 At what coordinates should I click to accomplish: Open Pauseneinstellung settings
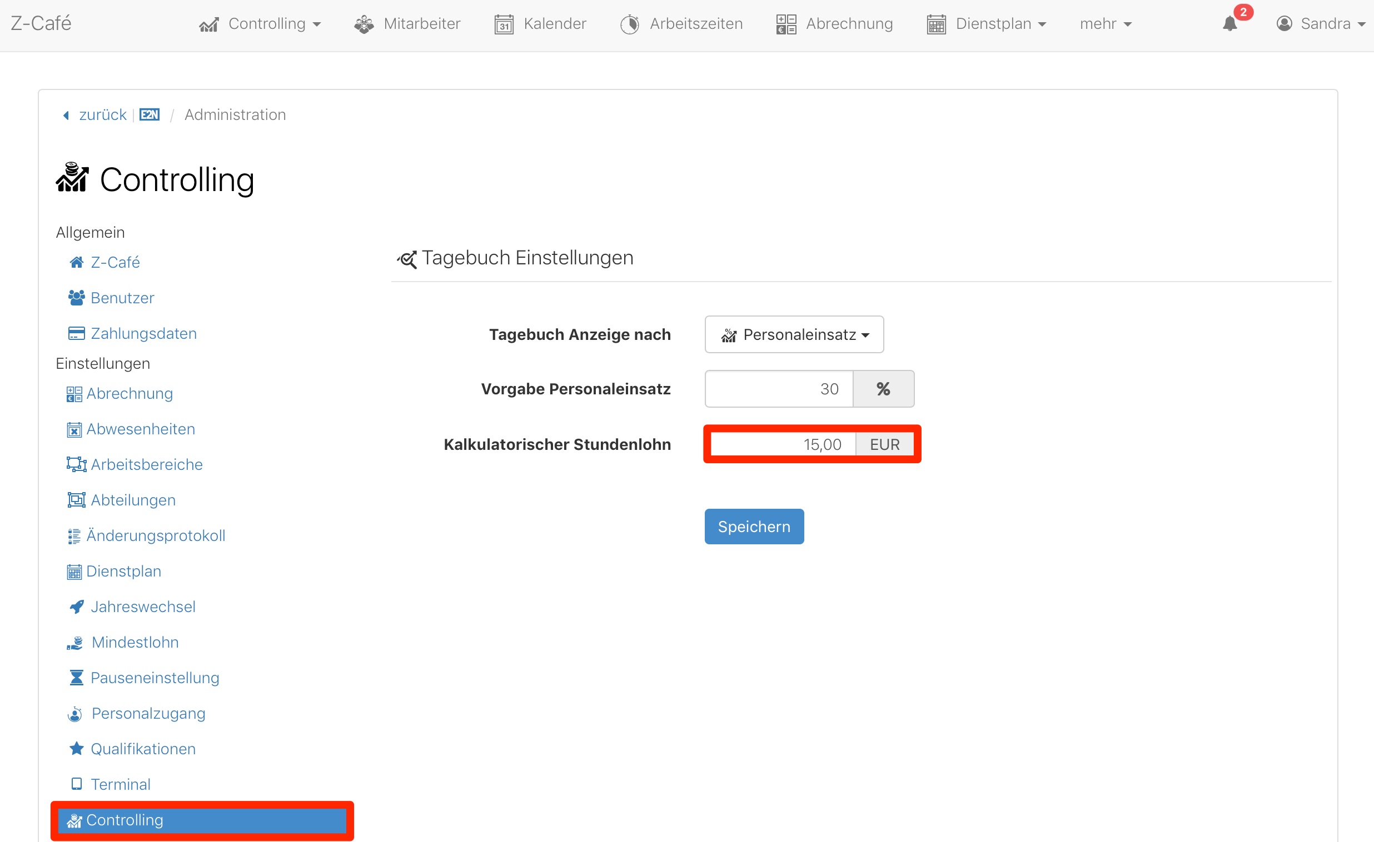pyautogui.click(x=155, y=678)
